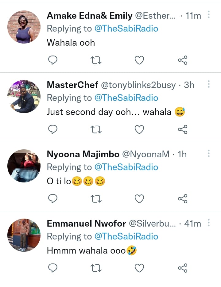Screen dimensions: 221x287
Task: Reply to Emmanuel Nwofor's tweet
Action: [53, 268]
